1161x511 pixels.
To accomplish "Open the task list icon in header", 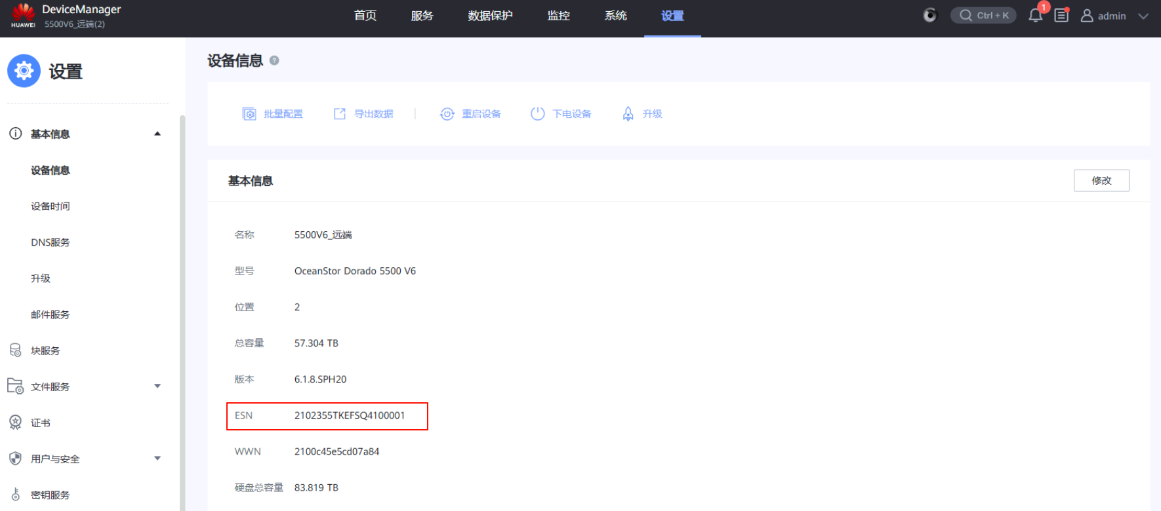I will click(x=1061, y=16).
